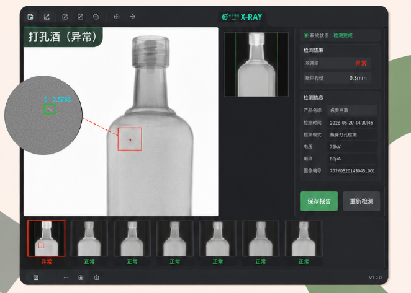Click the green 保存报告 button
The height and width of the screenshot is (293, 411).
click(319, 201)
